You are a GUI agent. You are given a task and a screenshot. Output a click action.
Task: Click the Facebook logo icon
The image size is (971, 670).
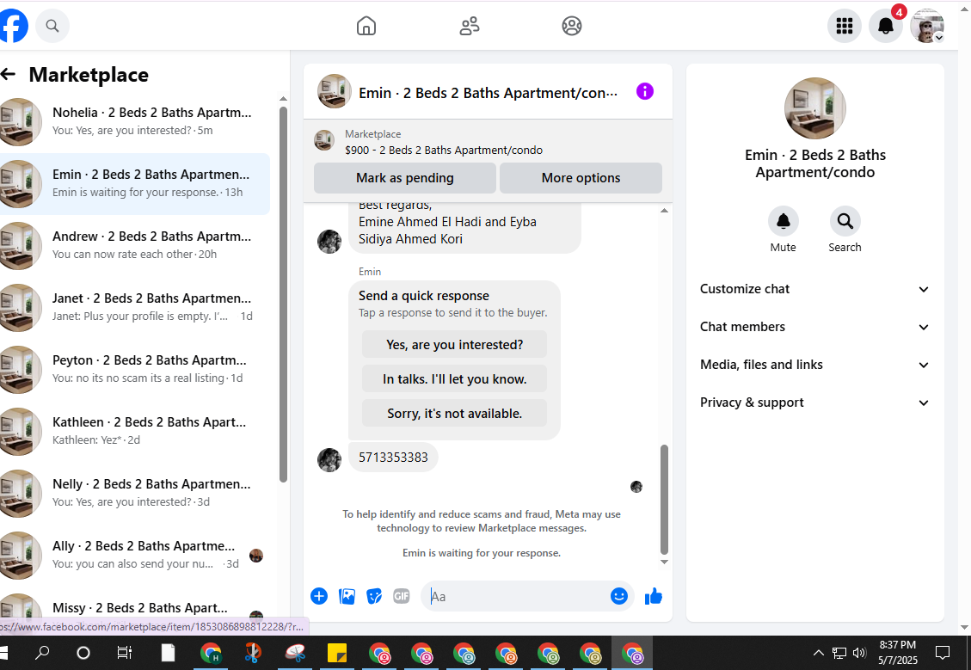(14, 26)
